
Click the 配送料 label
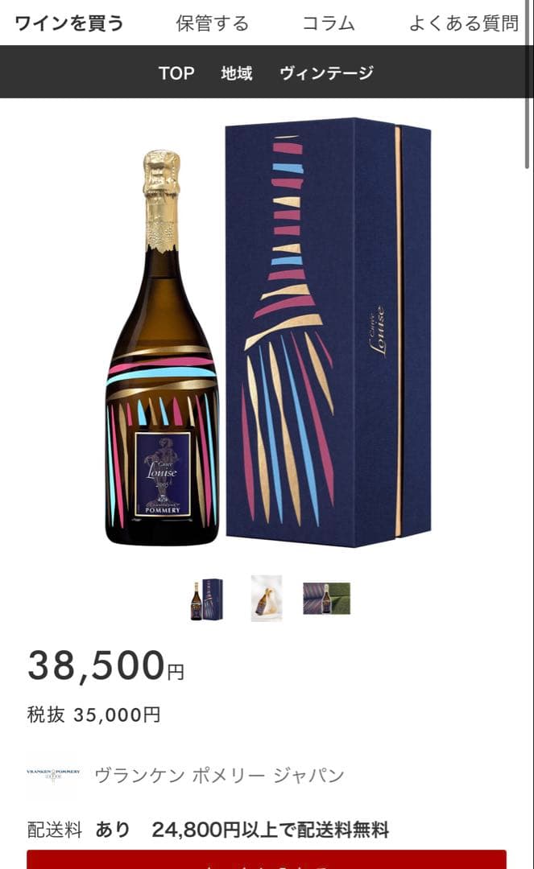tap(54, 830)
